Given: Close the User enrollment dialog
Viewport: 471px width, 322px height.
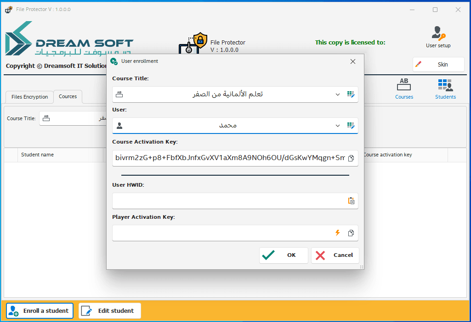Looking at the screenshot, I should tap(353, 61).
